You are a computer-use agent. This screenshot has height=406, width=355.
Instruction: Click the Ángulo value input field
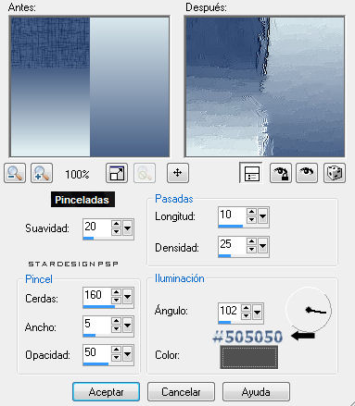(229, 311)
